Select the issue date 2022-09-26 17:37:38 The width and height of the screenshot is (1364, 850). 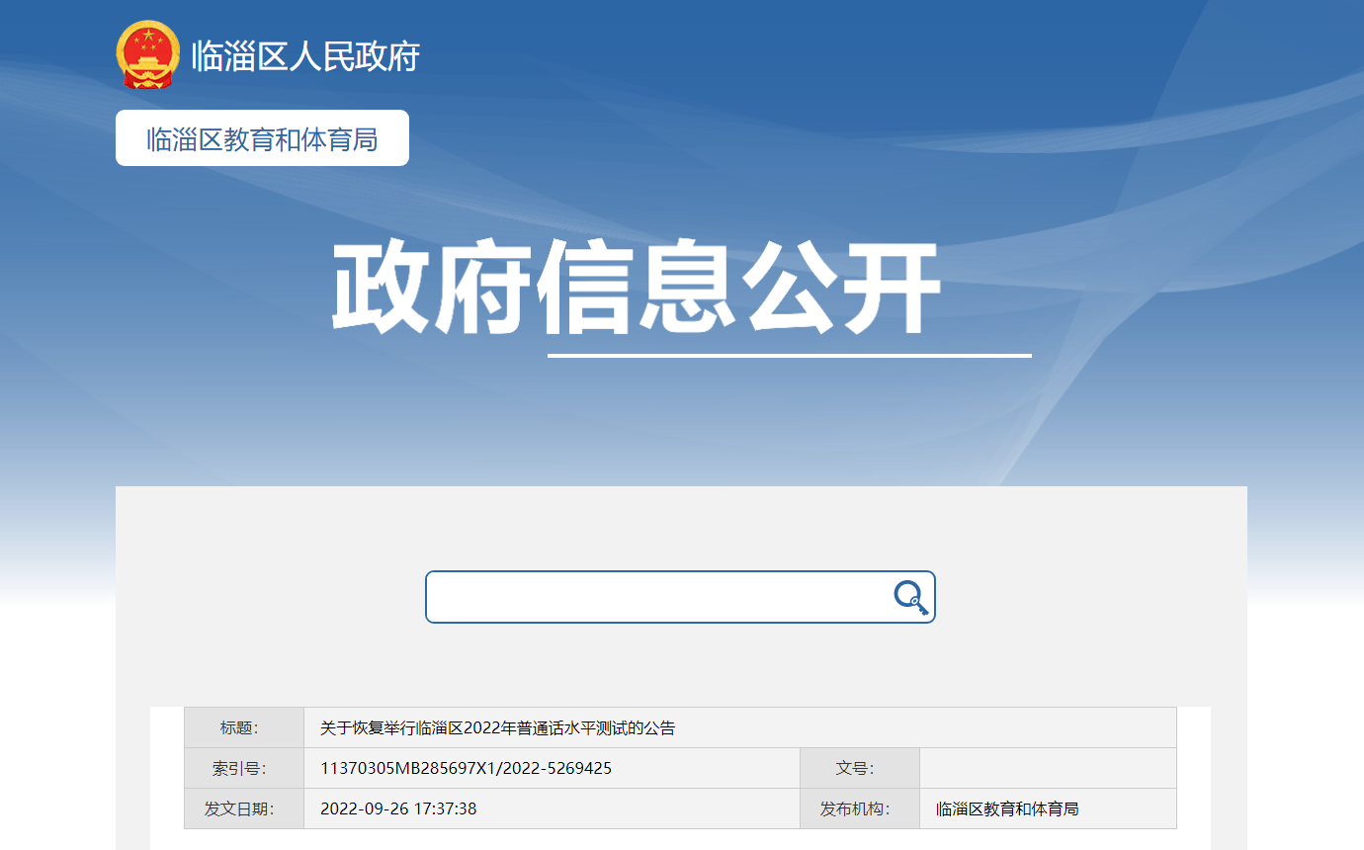(398, 808)
